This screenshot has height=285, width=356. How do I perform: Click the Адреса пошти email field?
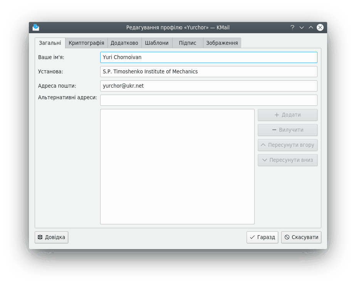coord(208,86)
